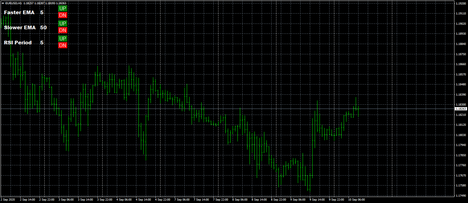Click the 1.18210 price scale label
The height and width of the screenshot is (203, 468).
[x=460, y=115]
